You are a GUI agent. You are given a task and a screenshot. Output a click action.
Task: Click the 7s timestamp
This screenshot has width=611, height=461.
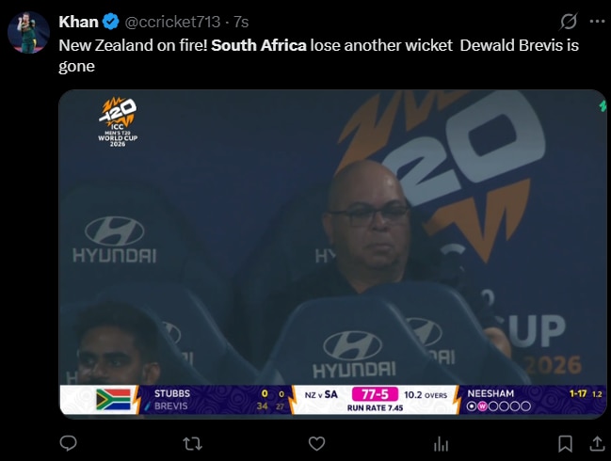241,22
